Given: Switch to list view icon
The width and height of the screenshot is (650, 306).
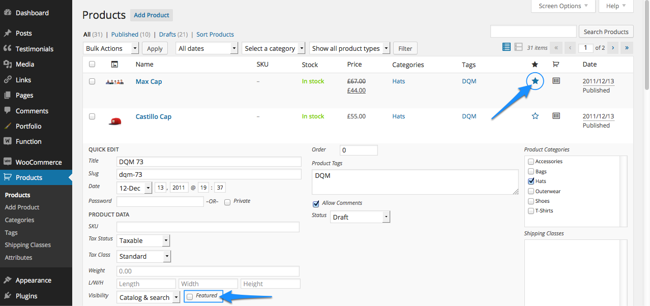Looking at the screenshot, I should tap(506, 47).
